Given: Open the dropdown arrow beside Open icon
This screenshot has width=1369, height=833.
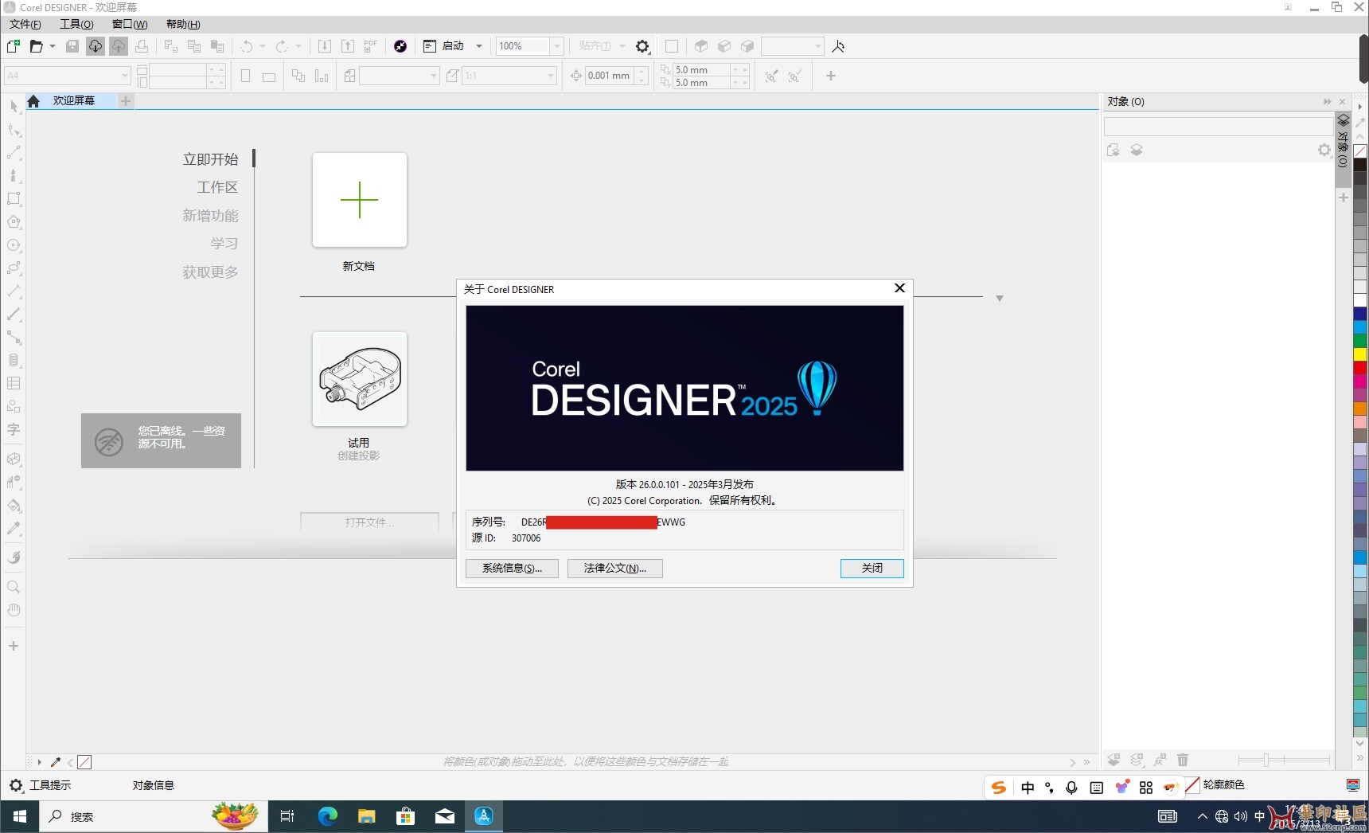Looking at the screenshot, I should click(53, 46).
